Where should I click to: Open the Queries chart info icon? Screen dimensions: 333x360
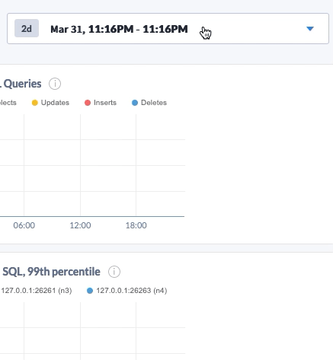click(x=55, y=84)
